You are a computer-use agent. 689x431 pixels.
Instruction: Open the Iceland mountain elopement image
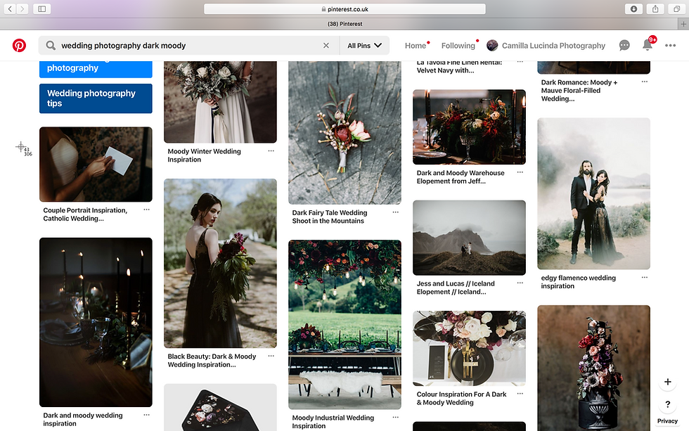point(470,238)
